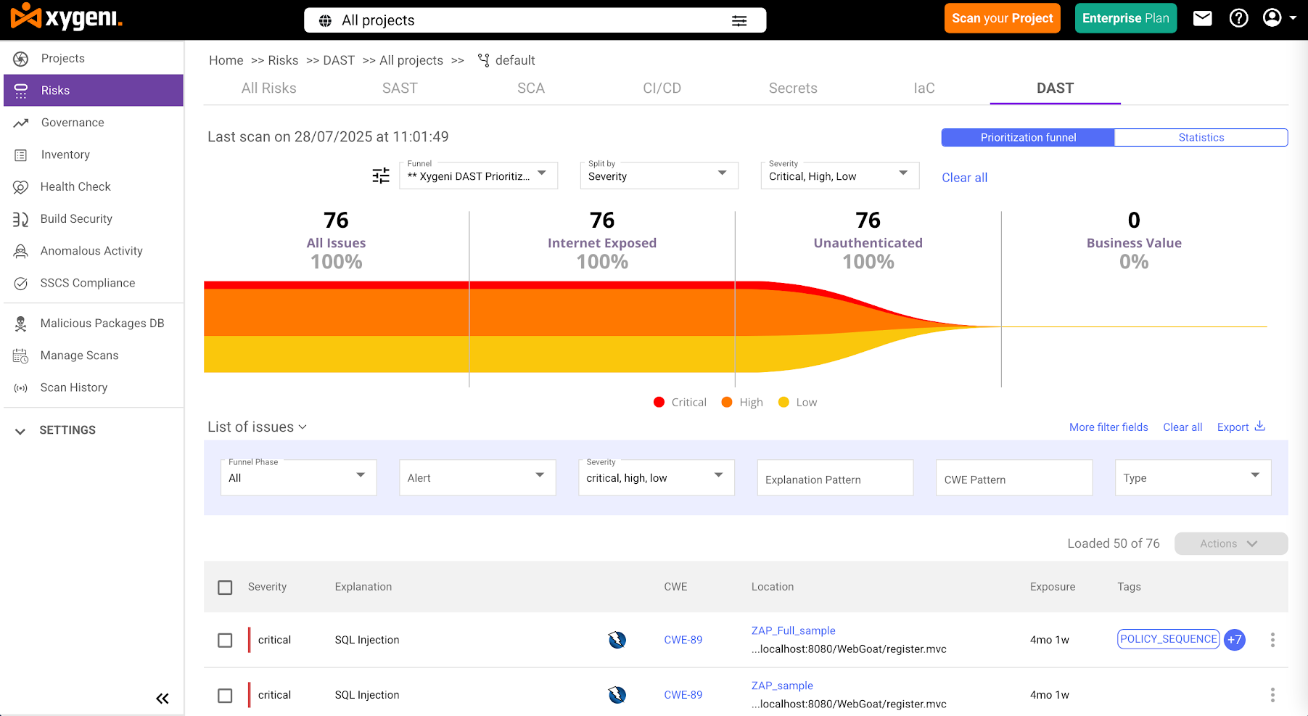Viewport: 1308px width, 716px height.
Task: Click the Explanation Pattern input field
Action: tap(834, 479)
